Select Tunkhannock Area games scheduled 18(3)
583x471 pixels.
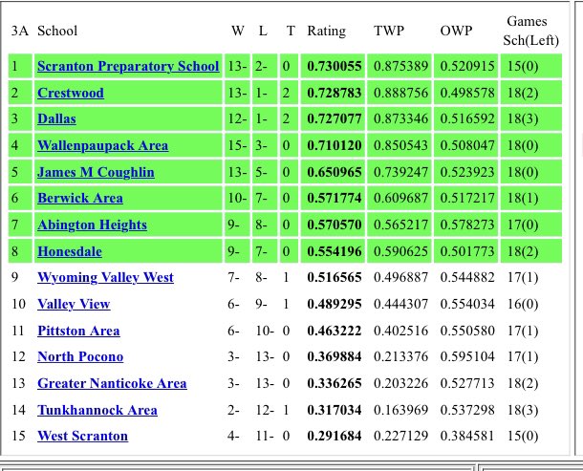pos(523,410)
